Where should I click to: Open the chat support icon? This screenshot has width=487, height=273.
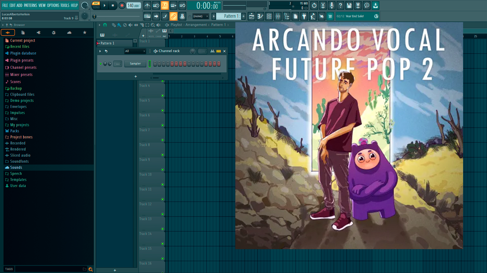pyautogui.click(x=366, y=5)
